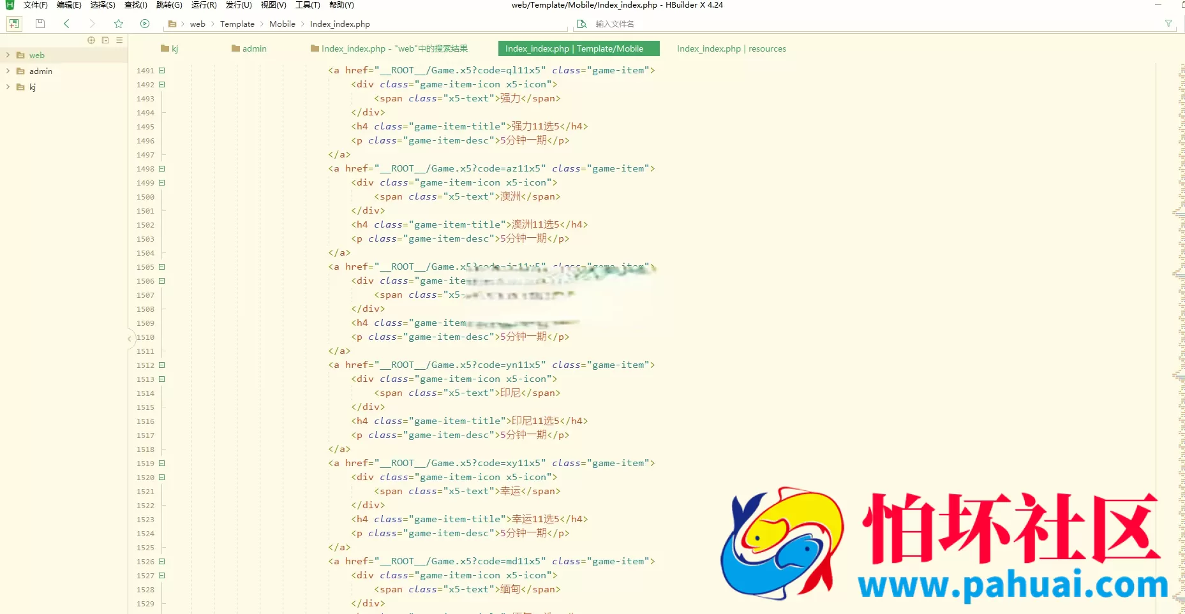Screen dimensions: 1185x614
Task: Click the breadcrumb folder icon
Action: [x=172, y=24]
